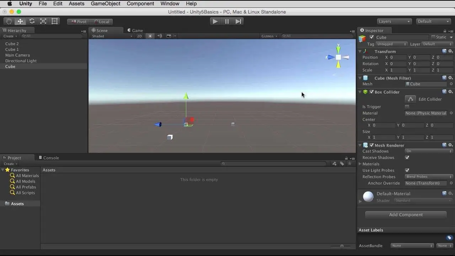The width and height of the screenshot is (455, 256).
Task: Click the Edit Collider button
Action: [410, 99]
